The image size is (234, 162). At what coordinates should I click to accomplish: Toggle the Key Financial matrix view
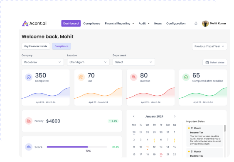pyautogui.click(x=36, y=46)
